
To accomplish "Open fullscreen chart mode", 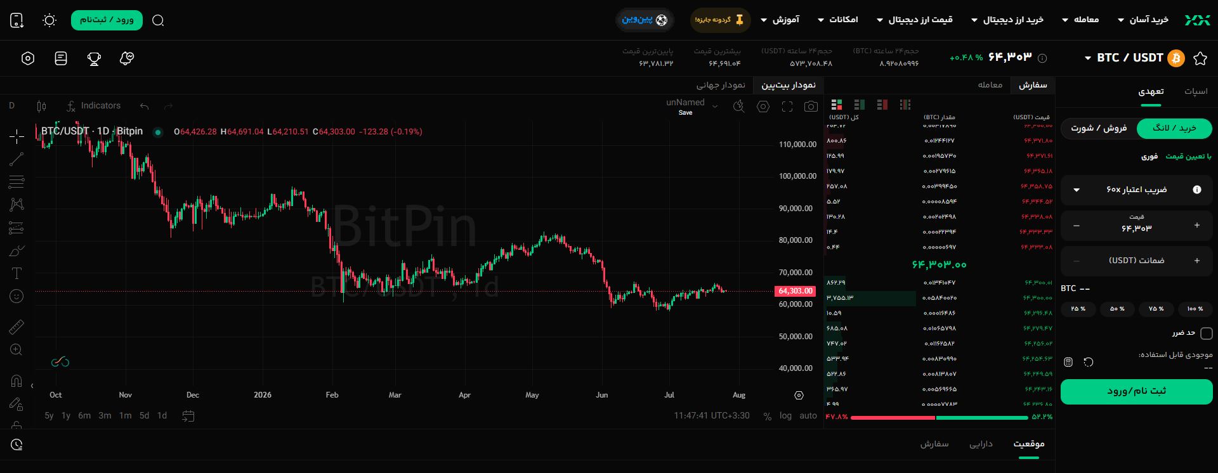I will (787, 107).
